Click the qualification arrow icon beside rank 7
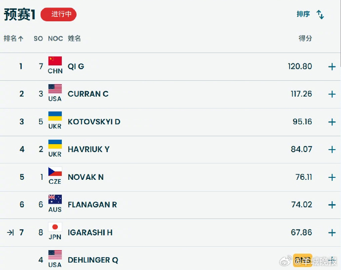Viewport: 341px width, 270px height. (10, 232)
